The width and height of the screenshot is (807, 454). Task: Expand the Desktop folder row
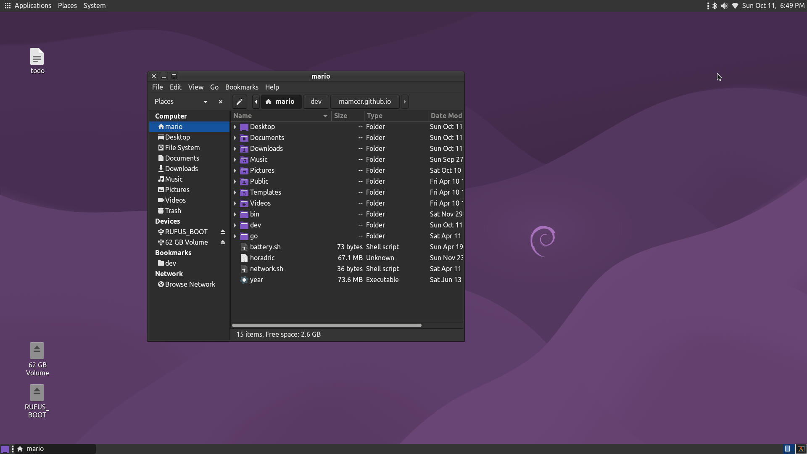click(235, 127)
